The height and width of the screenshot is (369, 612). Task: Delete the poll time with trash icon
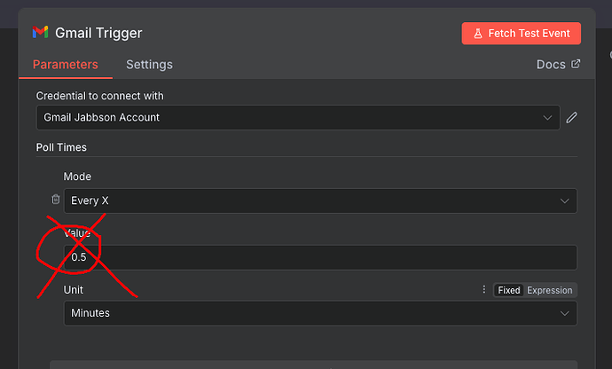pos(56,200)
